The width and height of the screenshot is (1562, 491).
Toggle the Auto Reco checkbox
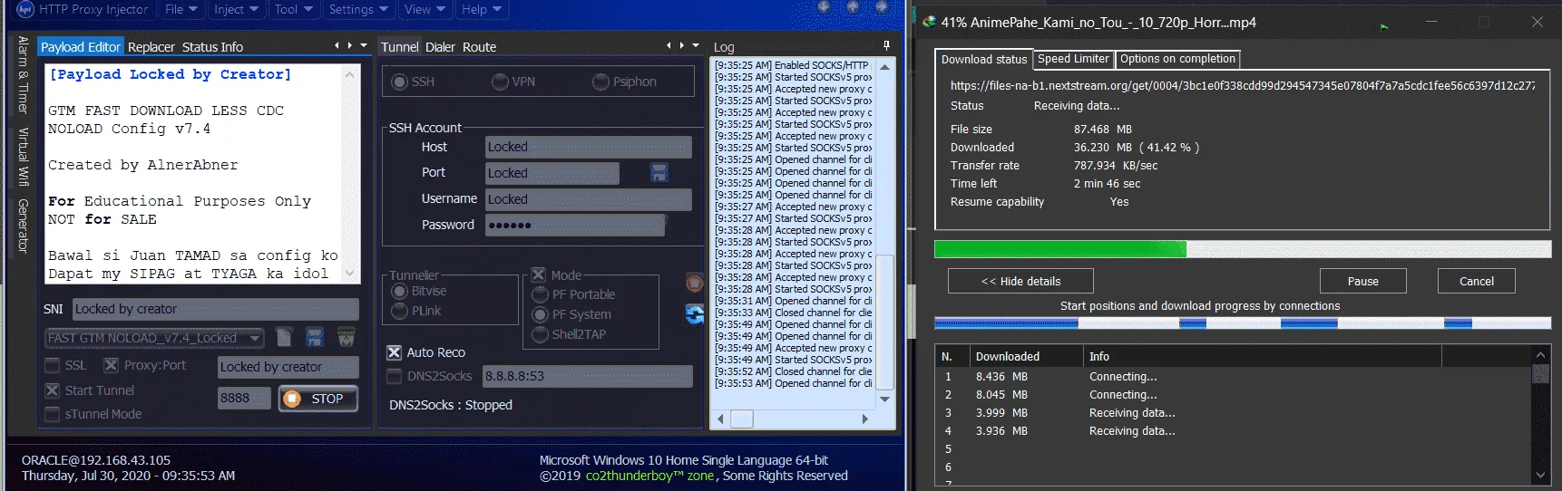point(395,352)
